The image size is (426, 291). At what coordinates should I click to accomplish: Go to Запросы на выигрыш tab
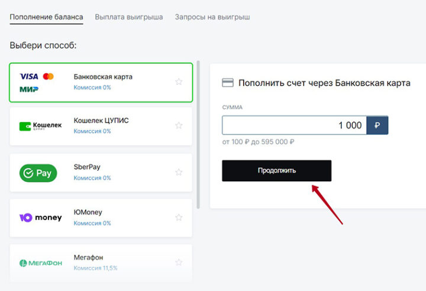click(212, 17)
